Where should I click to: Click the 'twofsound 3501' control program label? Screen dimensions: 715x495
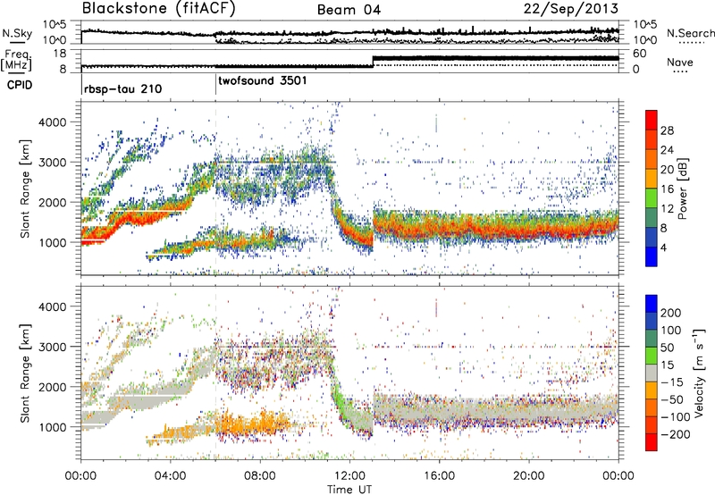click(263, 80)
